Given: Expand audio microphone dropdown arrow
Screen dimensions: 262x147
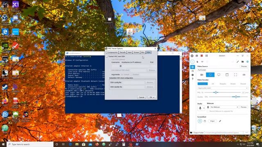Looking at the screenshot, I should click(204, 108).
